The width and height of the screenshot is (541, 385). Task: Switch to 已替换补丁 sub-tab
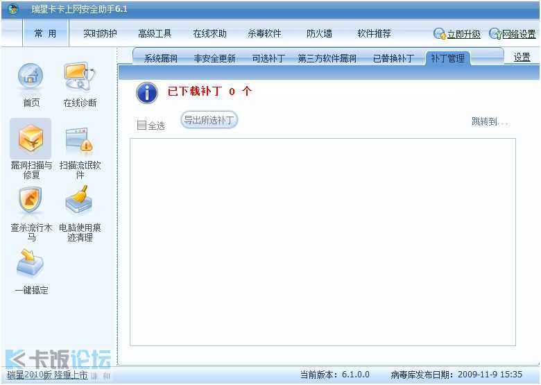tap(393, 58)
